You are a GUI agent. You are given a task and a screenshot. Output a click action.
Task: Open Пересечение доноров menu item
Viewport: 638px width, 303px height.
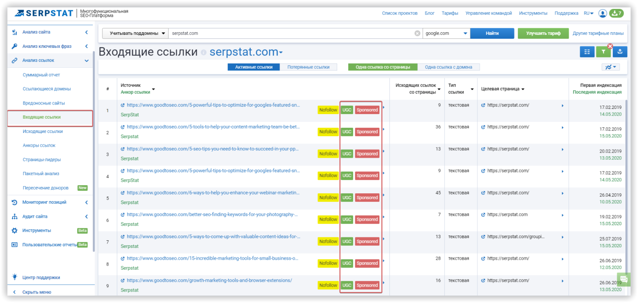tap(46, 188)
